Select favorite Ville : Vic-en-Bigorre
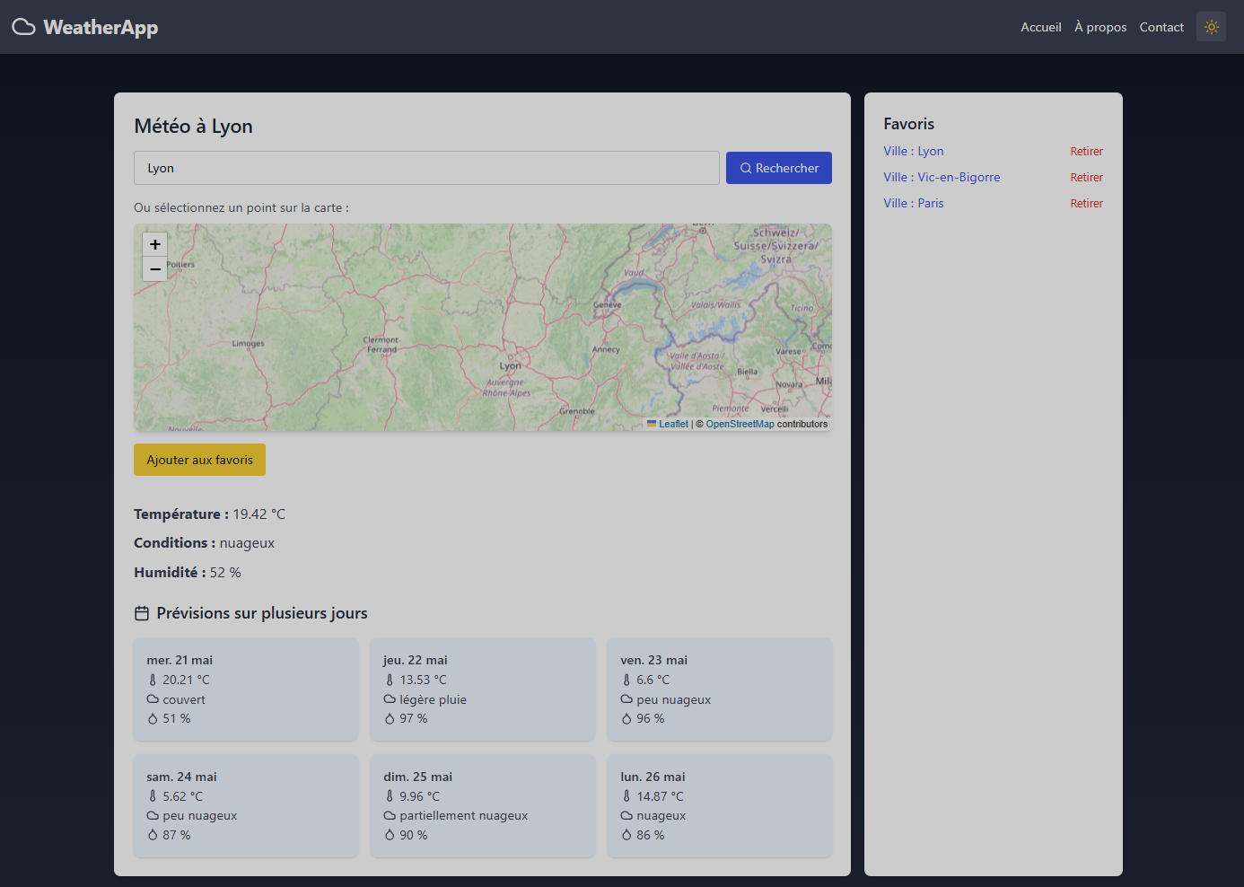This screenshot has height=887, width=1244. (x=942, y=177)
